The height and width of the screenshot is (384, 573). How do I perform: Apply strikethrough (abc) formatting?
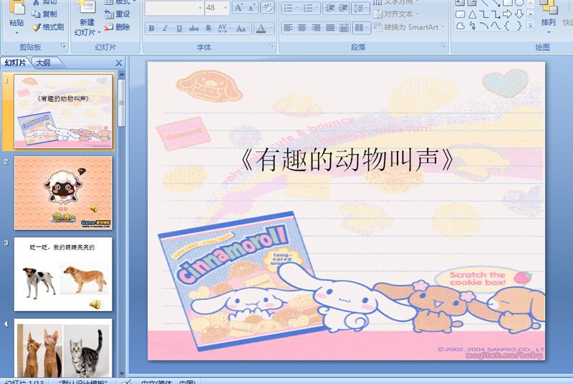193,28
